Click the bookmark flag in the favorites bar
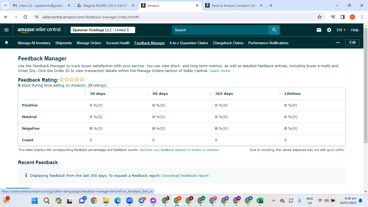368x207 pixels. (x=6, y=43)
